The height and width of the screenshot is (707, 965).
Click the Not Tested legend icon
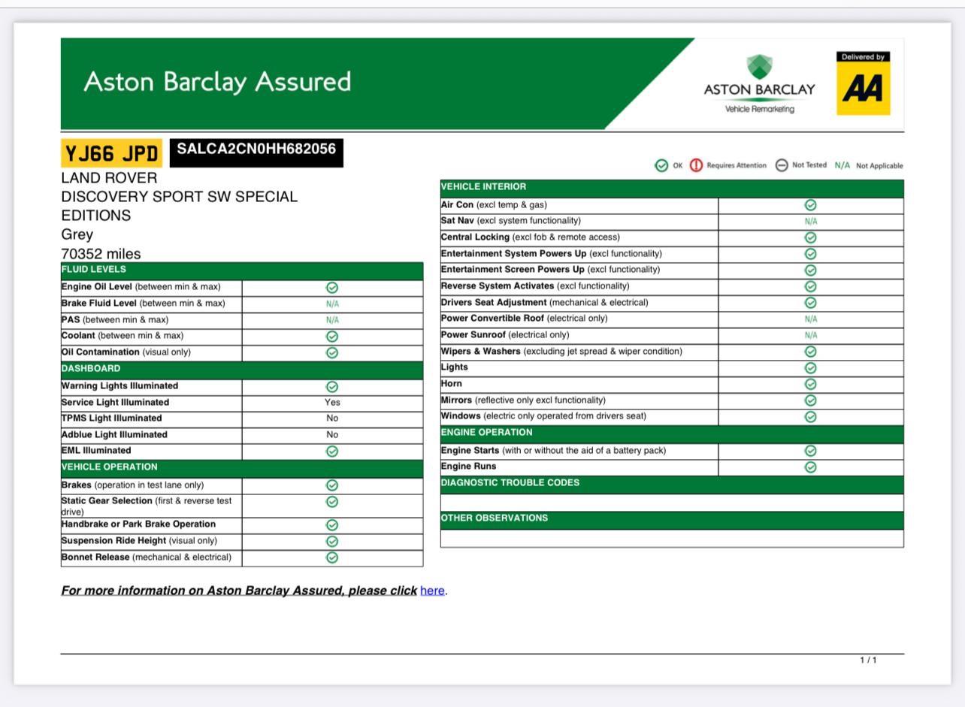point(782,165)
